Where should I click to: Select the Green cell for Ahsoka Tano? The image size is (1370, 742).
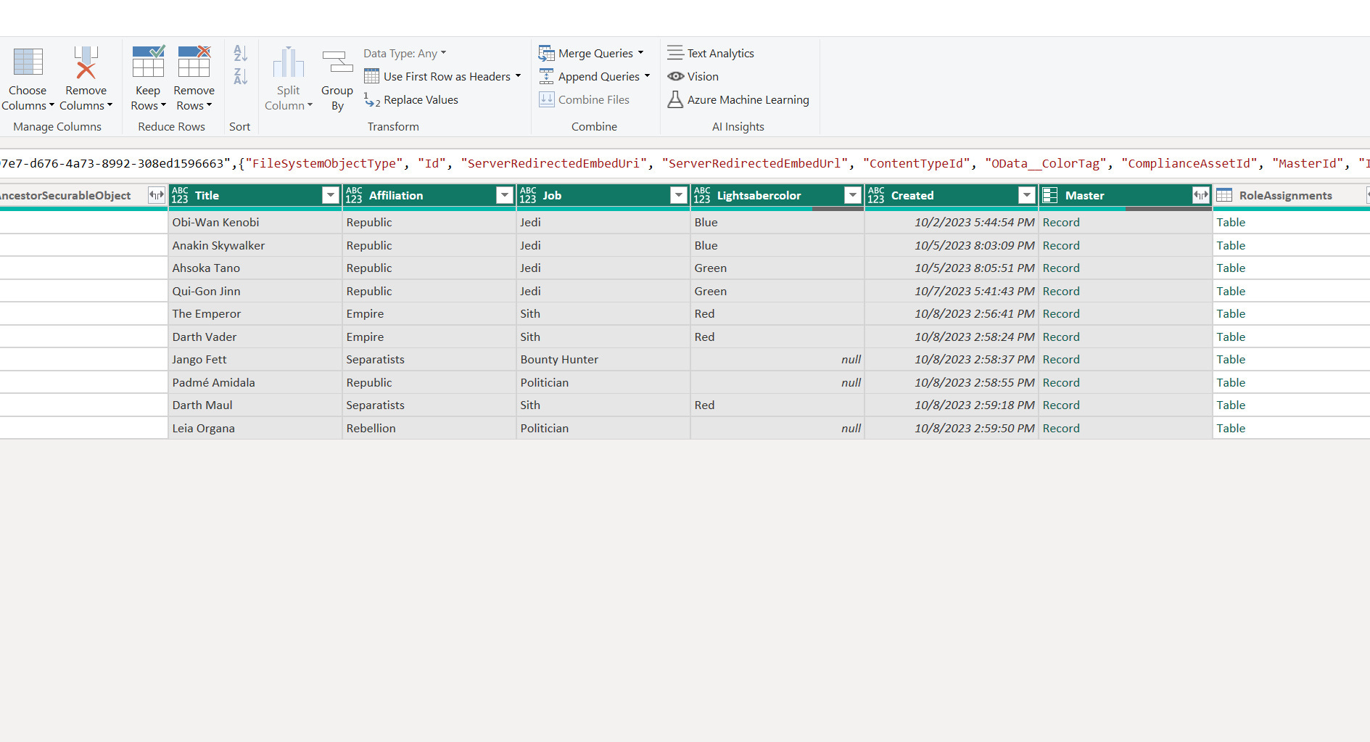coord(777,268)
